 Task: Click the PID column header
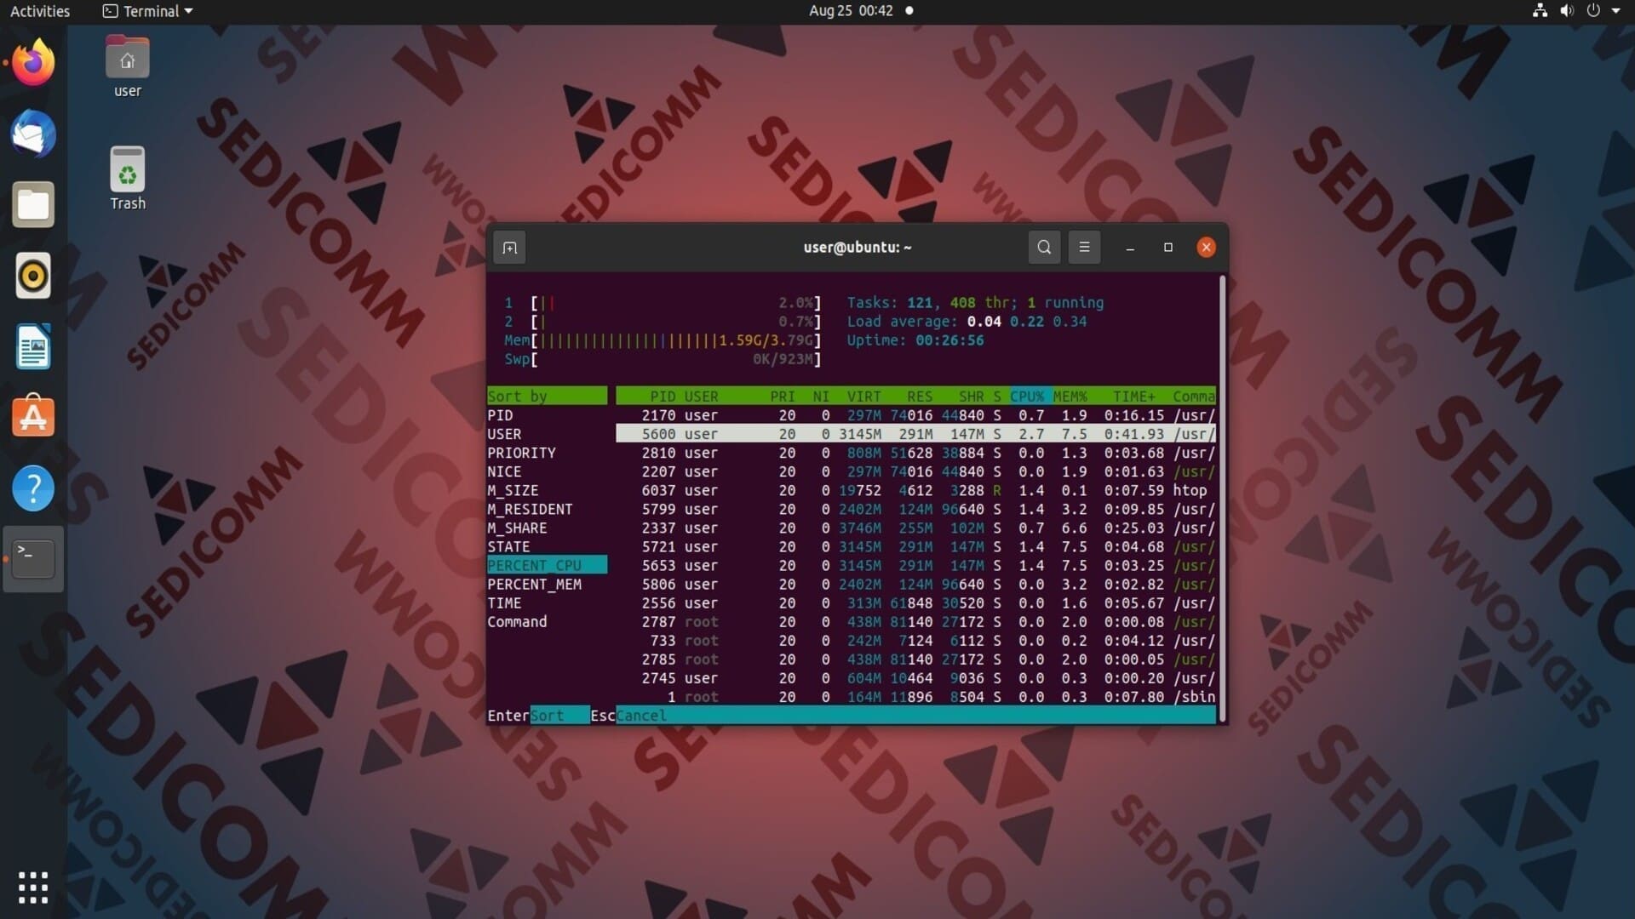tap(662, 397)
